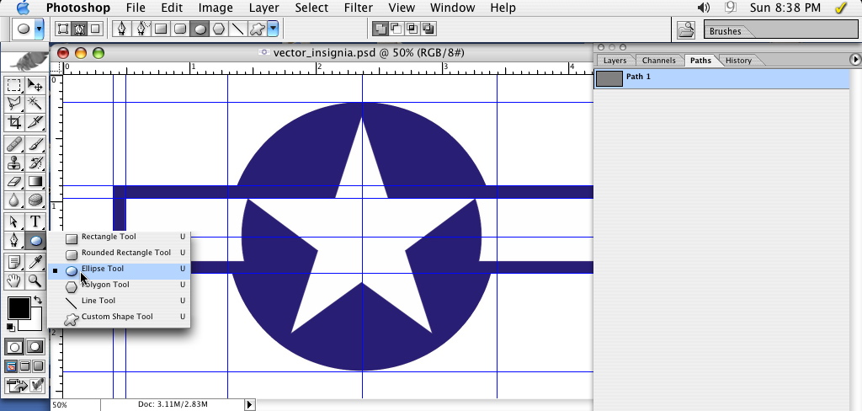Viewport: 862px width, 411px height.
Task: Open the Filter menu
Action: pos(358,8)
